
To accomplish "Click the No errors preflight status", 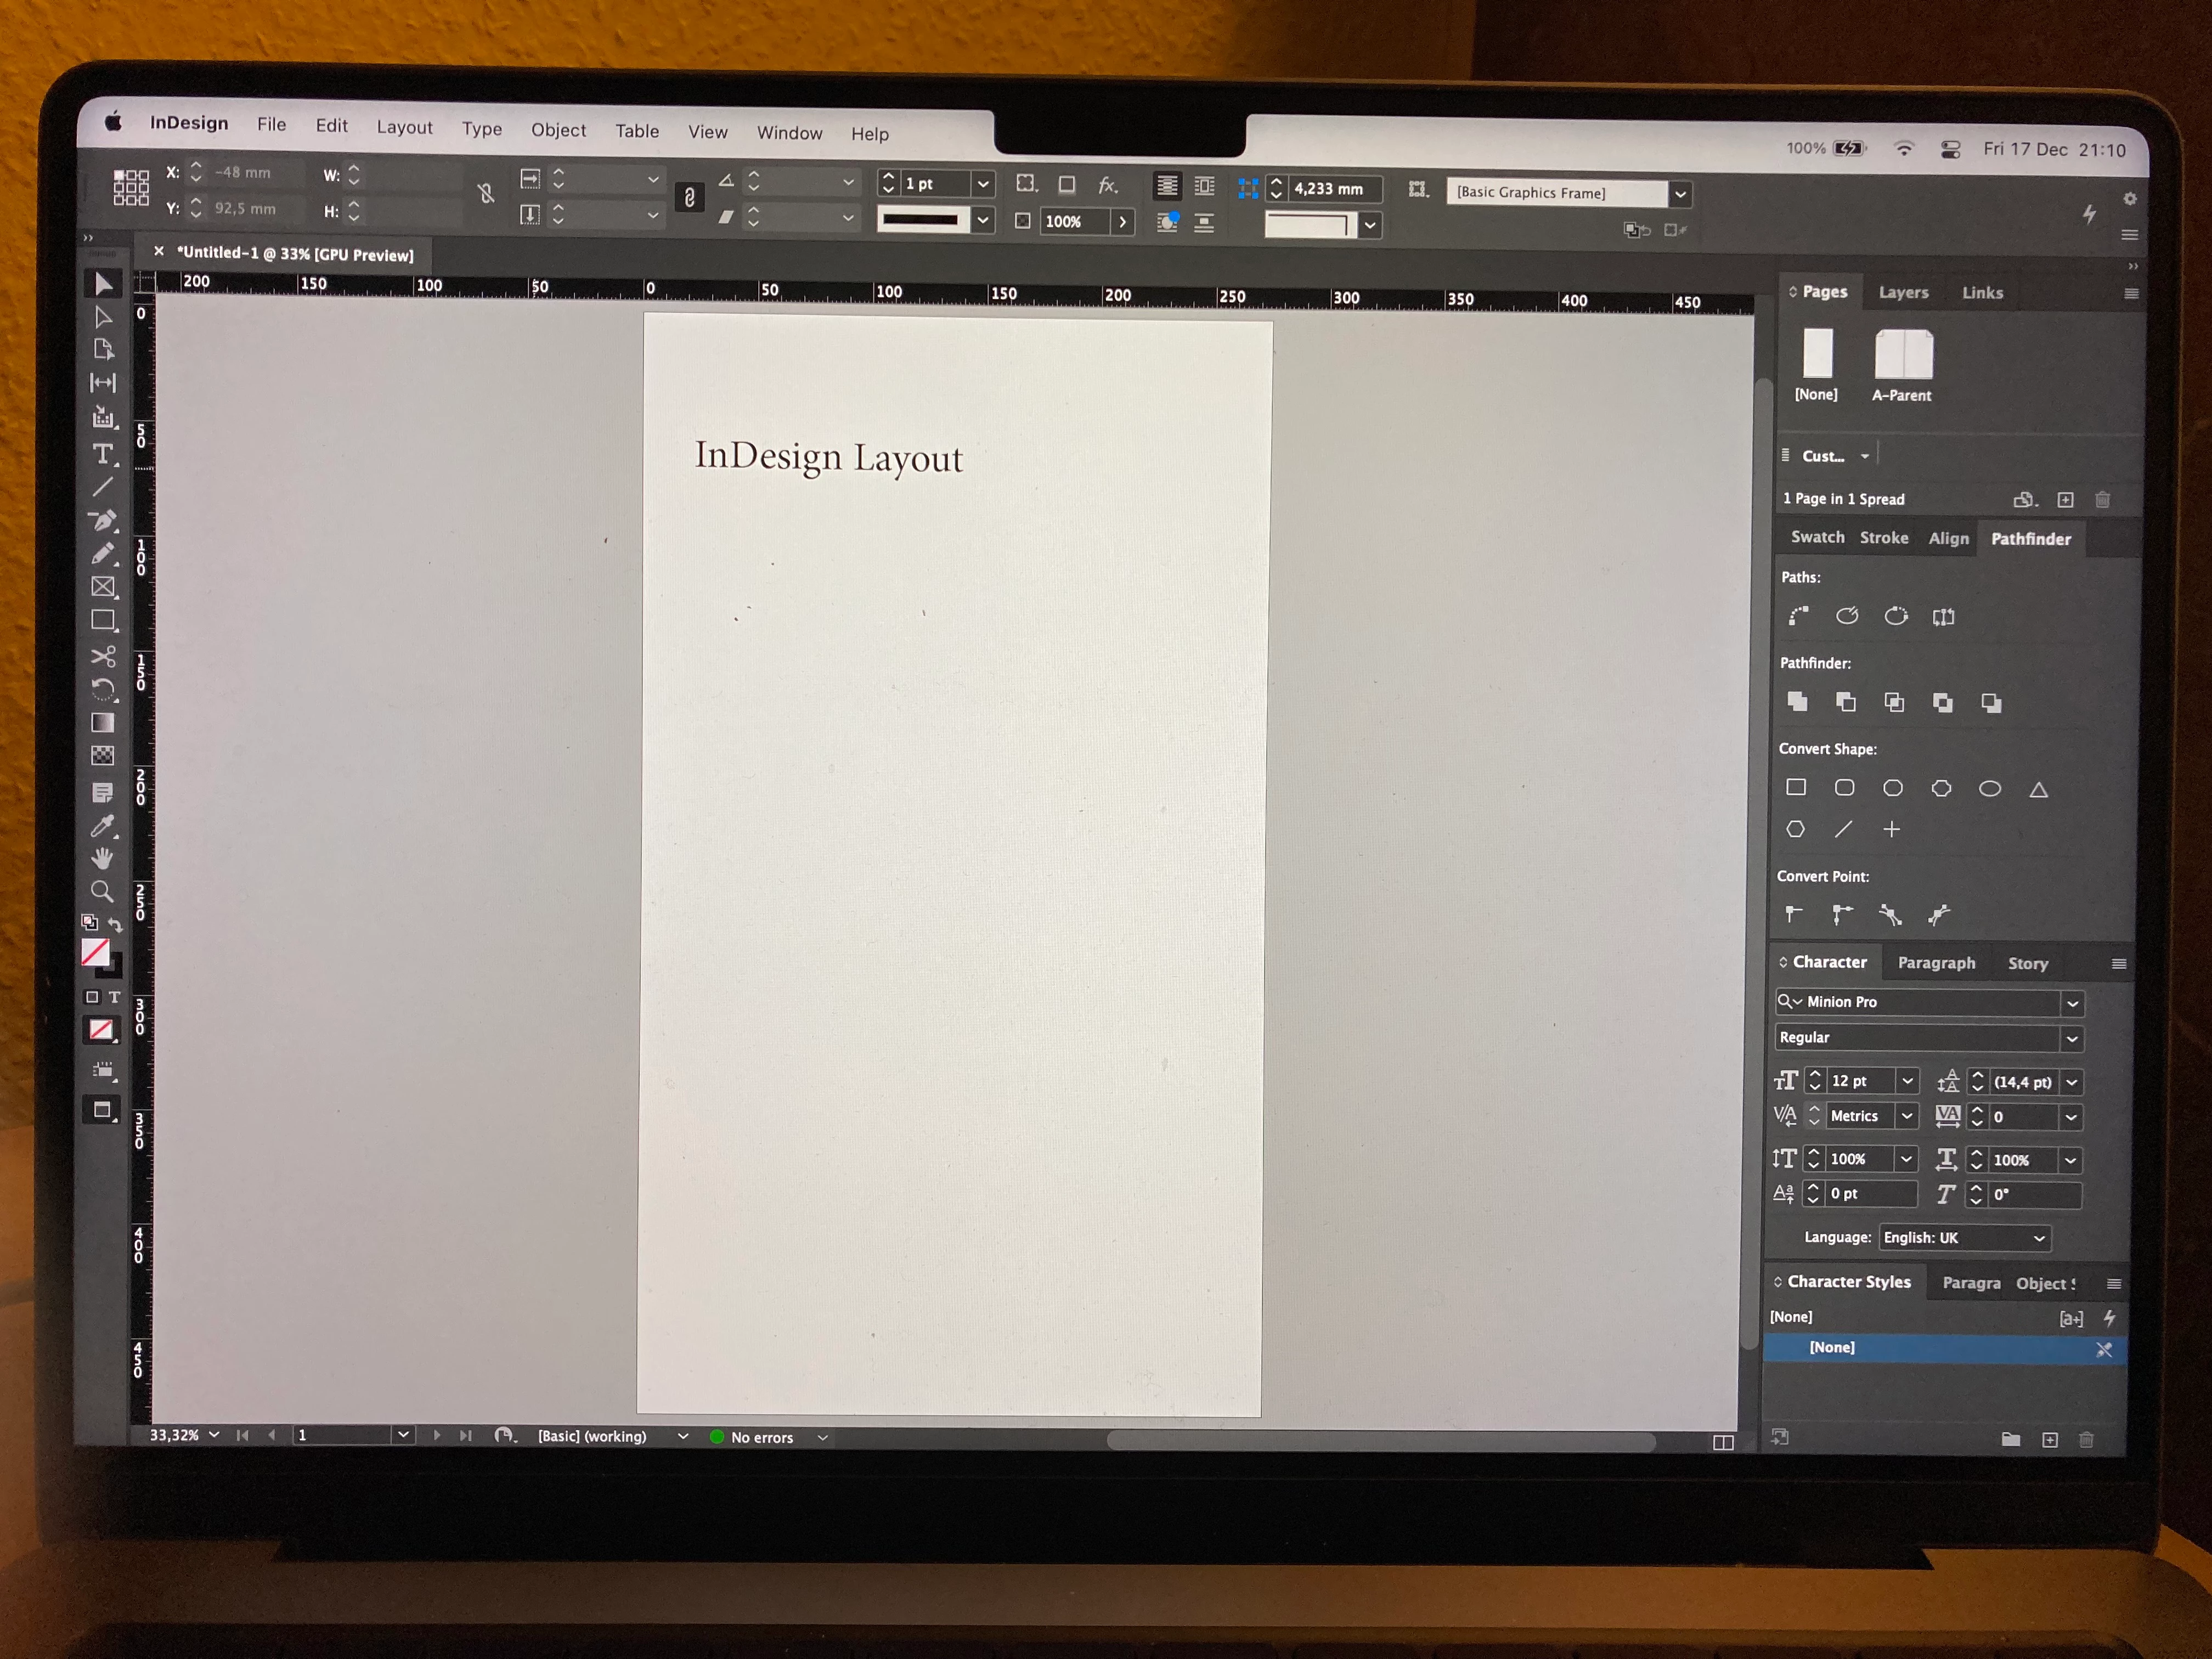I will [x=761, y=1437].
